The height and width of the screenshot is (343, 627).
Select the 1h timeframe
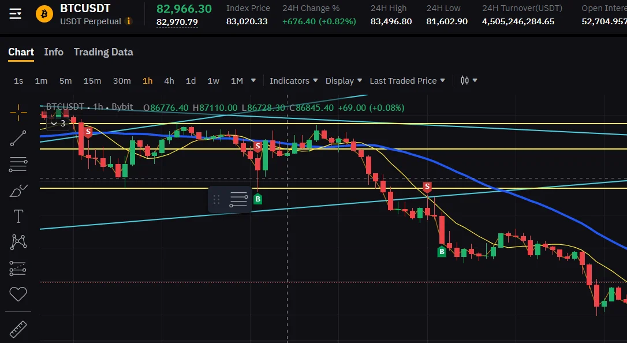(x=148, y=81)
